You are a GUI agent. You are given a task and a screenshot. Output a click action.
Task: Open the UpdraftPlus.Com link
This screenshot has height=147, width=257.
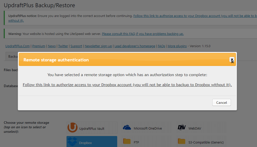(x=18, y=46)
